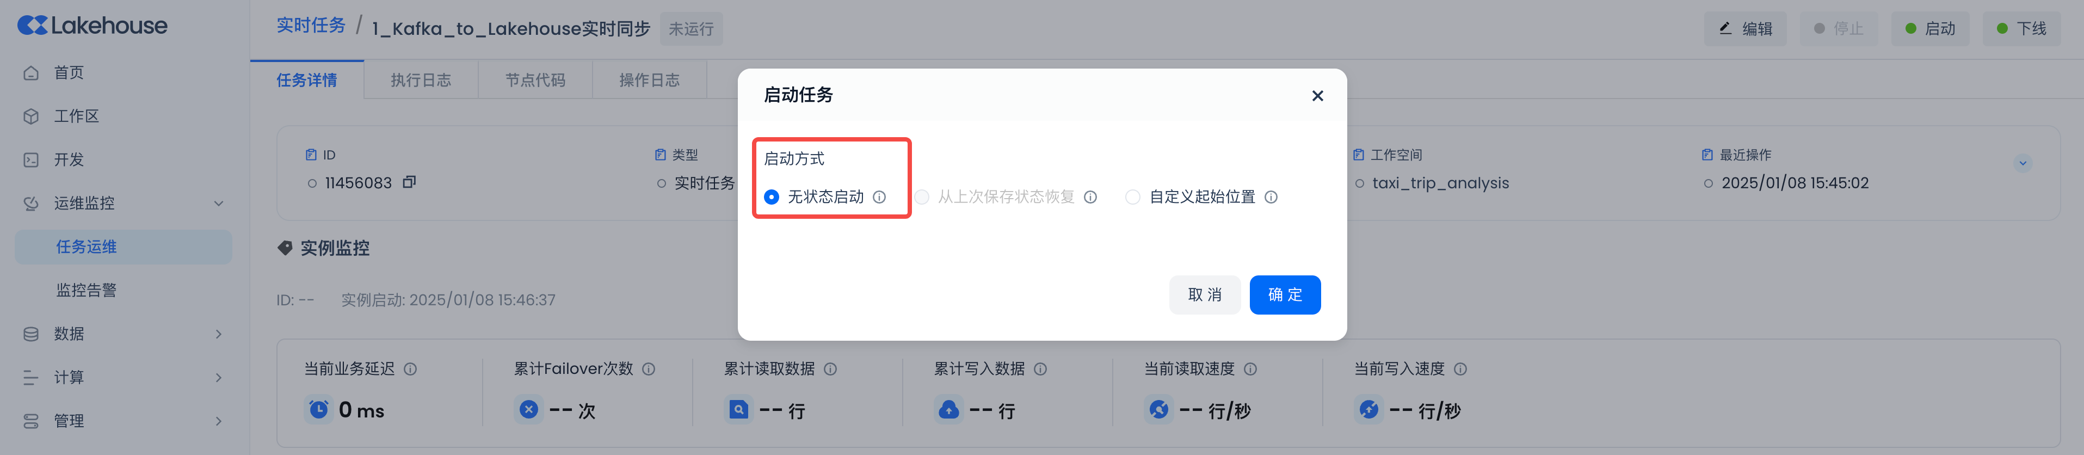Viewport: 2084px width, 455px height.
Task: Click info icon next to 累计Failover次数
Action: click(x=649, y=369)
